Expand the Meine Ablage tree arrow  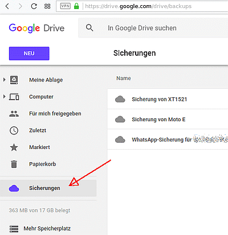tap(4, 80)
